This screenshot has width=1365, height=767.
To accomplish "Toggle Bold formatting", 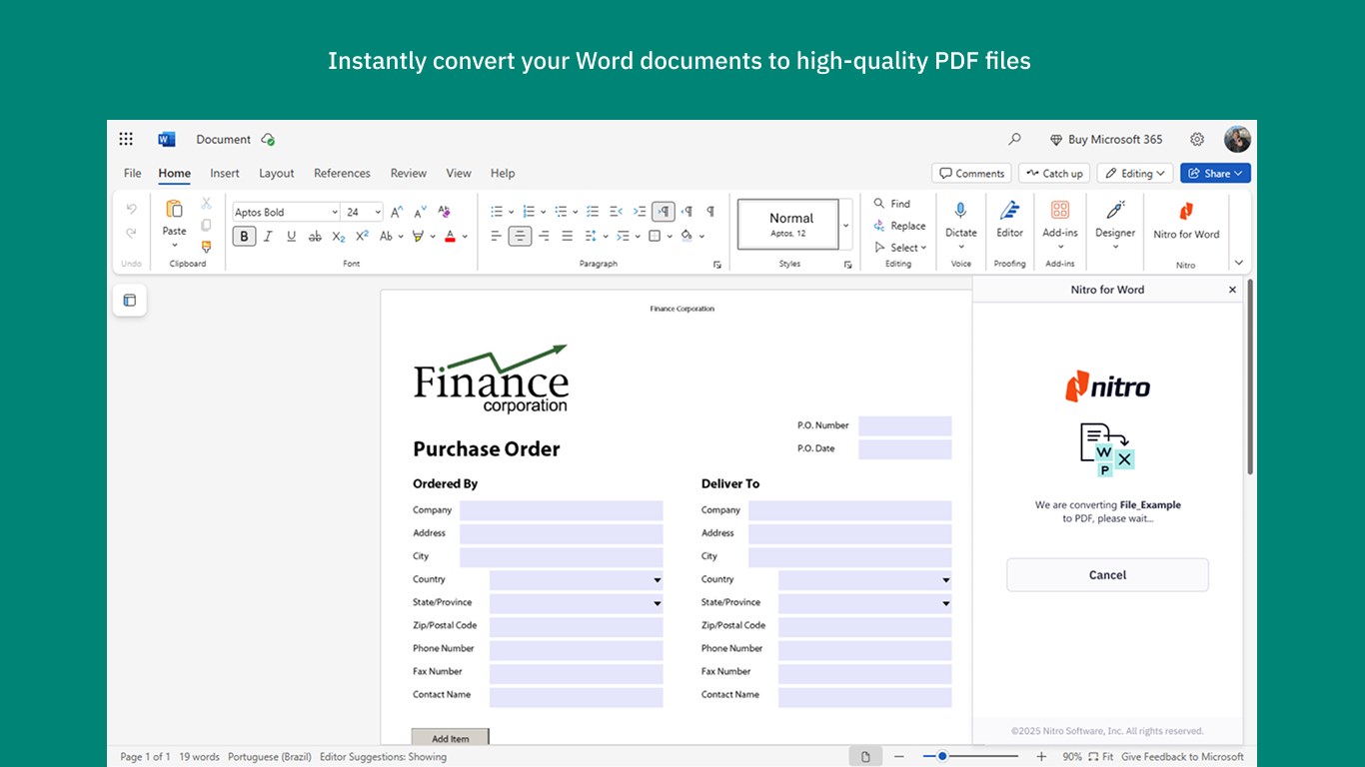I will (244, 237).
